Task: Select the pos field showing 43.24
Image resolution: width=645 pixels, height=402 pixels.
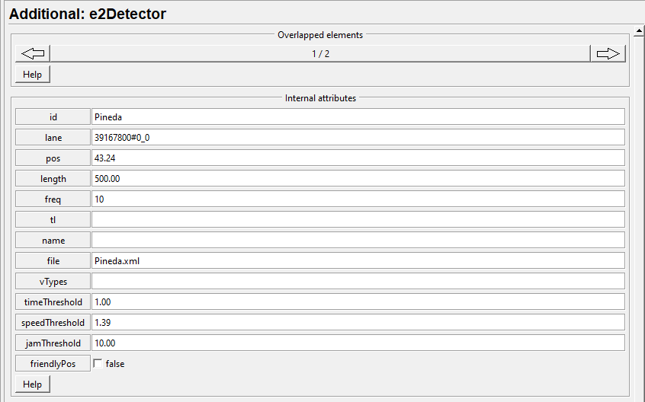Action: 358,158
